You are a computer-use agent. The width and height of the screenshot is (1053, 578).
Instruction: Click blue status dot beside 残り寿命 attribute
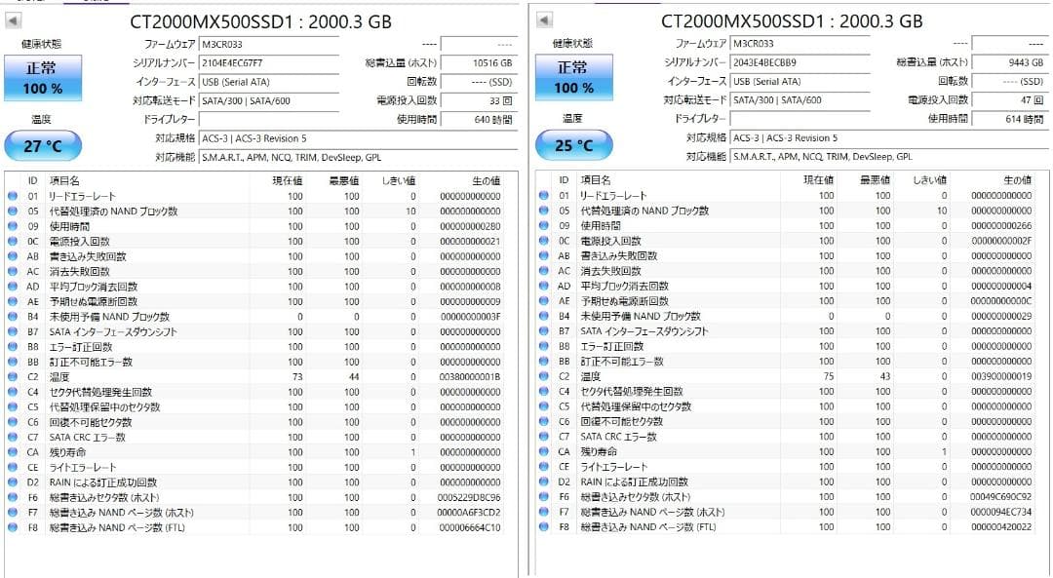[x=12, y=452]
